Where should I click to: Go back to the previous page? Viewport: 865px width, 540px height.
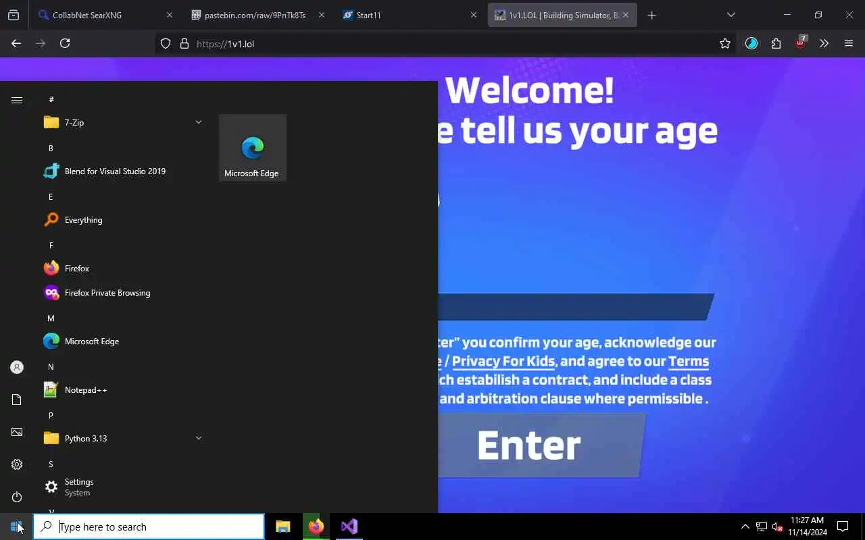coord(16,43)
